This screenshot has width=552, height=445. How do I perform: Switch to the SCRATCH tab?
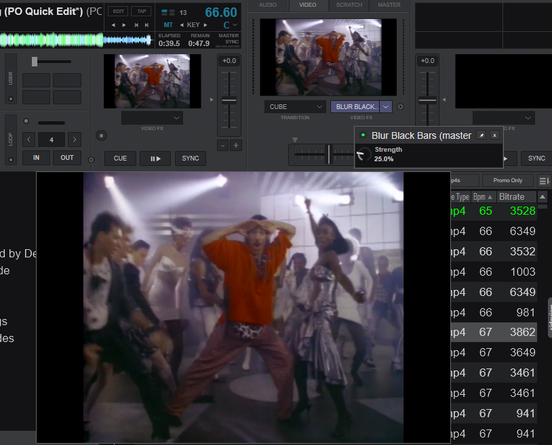tap(349, 5)
